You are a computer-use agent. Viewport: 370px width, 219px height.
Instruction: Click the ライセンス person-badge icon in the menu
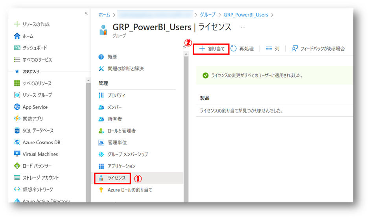point(101,178)
